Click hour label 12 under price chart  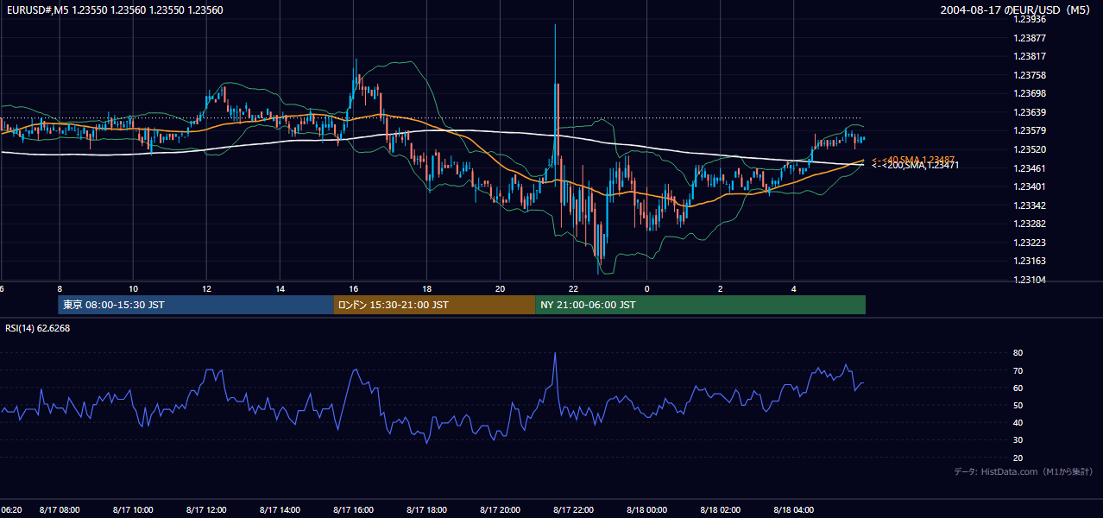coord(206,288)
